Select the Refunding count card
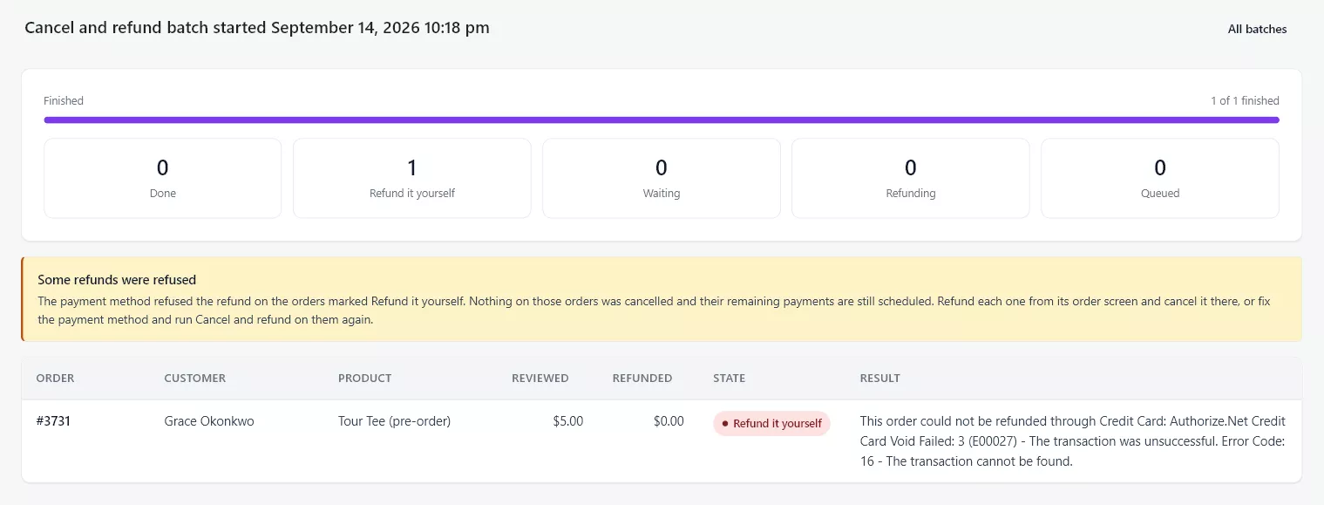1324x505 pixels. click(x=911, y=178)
